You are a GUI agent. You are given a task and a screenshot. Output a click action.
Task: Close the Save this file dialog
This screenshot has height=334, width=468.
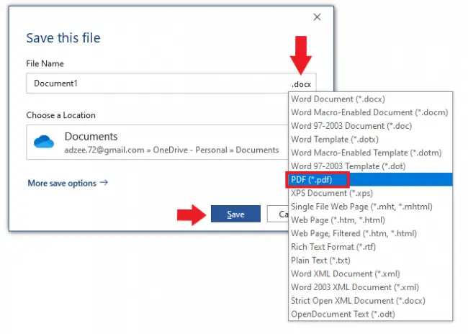(x=317, y=17)
